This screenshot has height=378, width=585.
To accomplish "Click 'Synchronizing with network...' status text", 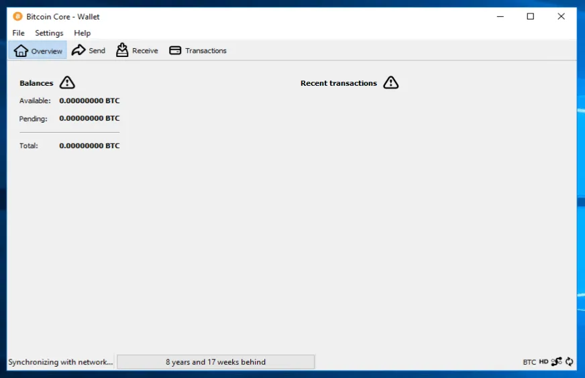I will (60, 362).
